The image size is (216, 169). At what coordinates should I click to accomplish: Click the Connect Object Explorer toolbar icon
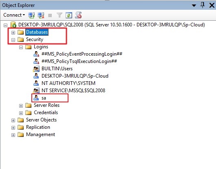tap(31, 15)
